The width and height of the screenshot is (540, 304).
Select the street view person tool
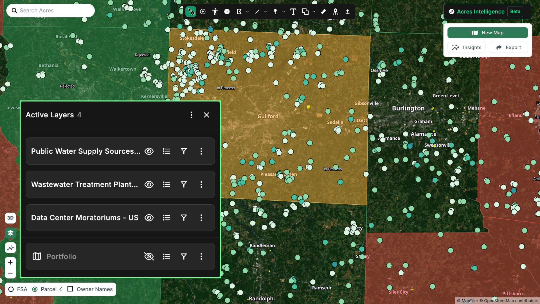pyautogui.click(x=215, y=12)
